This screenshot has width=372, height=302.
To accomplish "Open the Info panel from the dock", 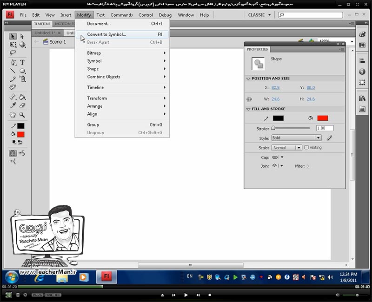I will pyautogui.click(x=362, y=72).
